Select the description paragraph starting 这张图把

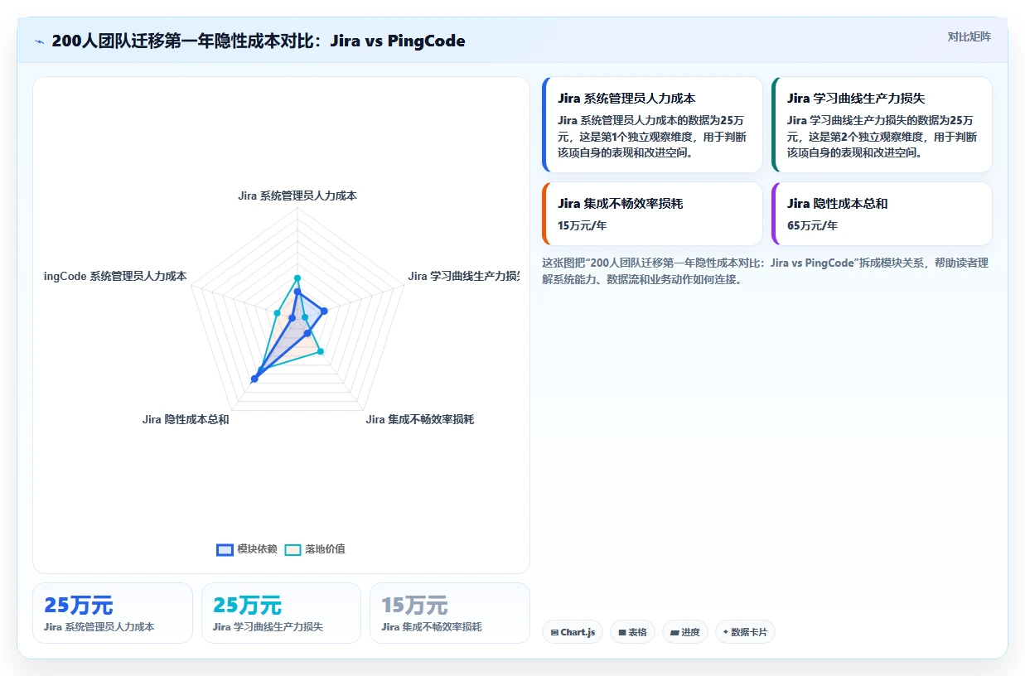pos(764,271)
